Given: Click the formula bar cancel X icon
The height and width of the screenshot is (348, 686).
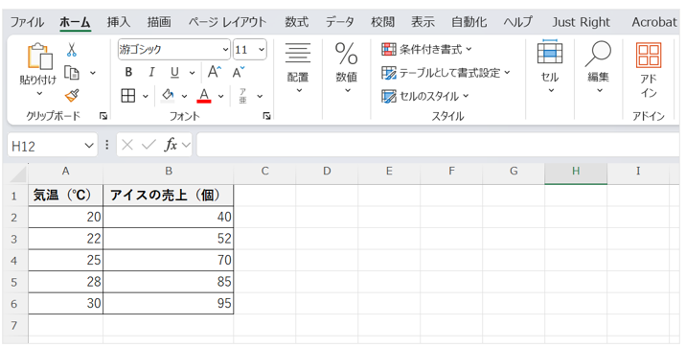Looking at the screenshot, I should click(x=127, y=145).
